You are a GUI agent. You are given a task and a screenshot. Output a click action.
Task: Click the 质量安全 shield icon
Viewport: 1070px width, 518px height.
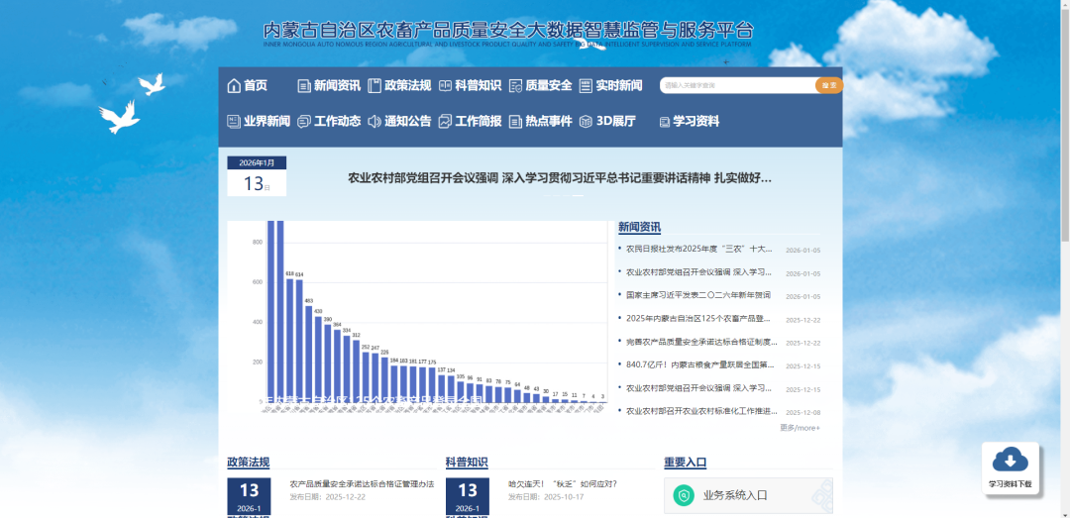tap(515, 86)
